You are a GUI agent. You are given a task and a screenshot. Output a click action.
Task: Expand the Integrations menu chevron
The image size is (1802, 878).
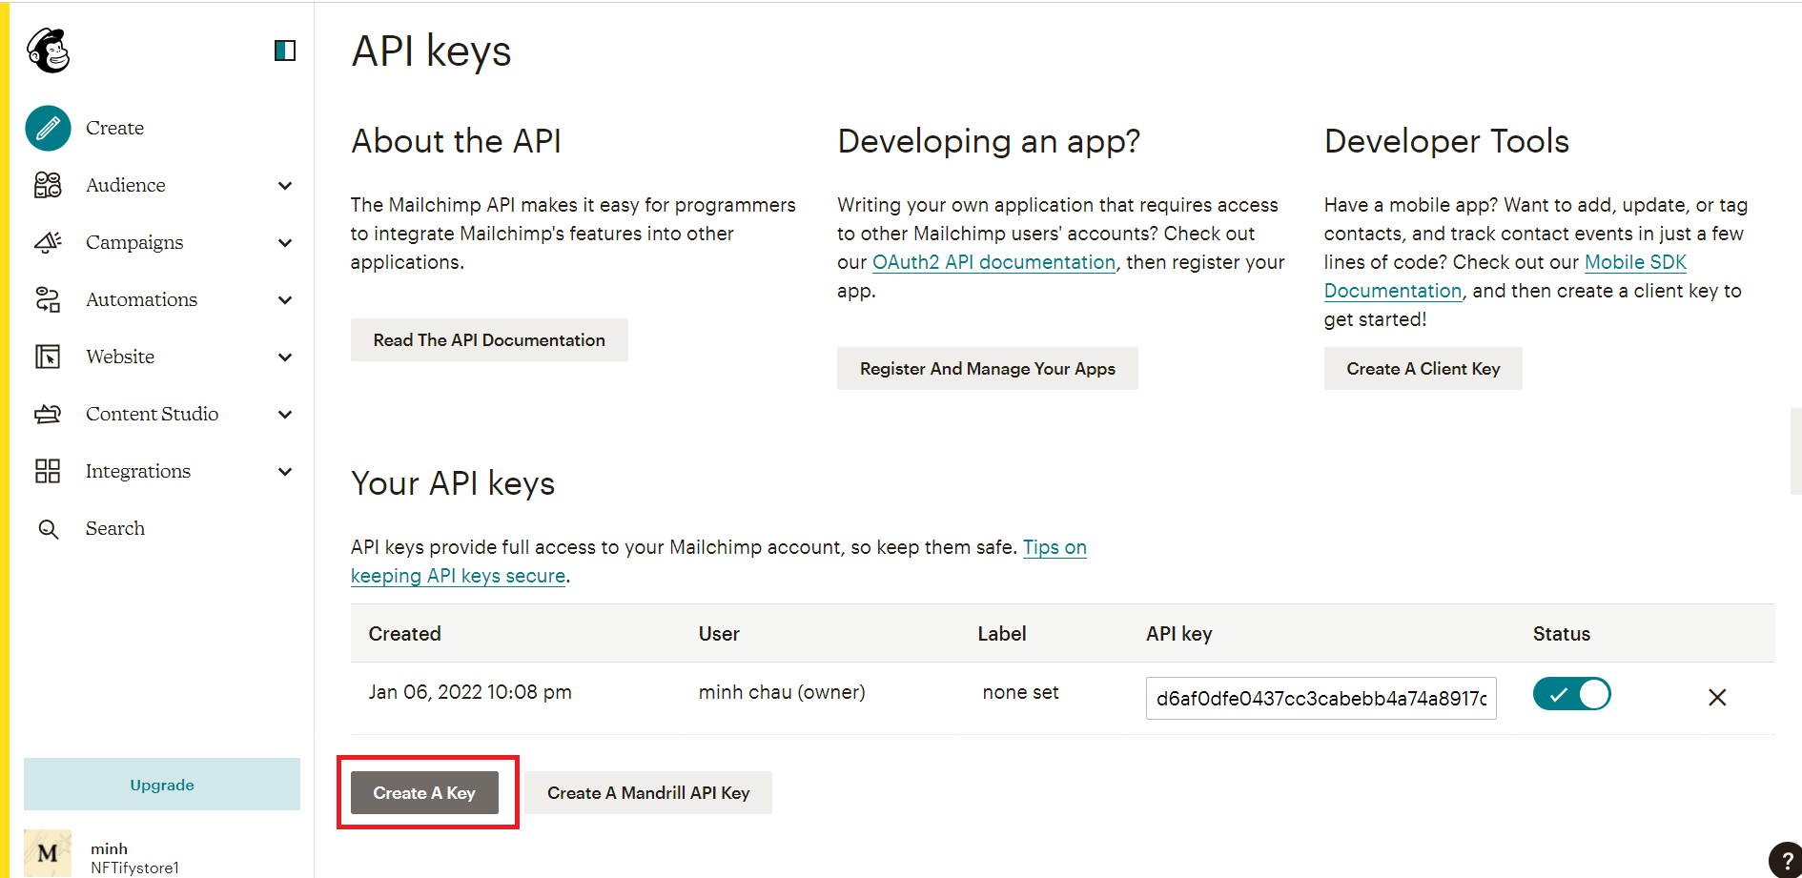tap(285, 471)
